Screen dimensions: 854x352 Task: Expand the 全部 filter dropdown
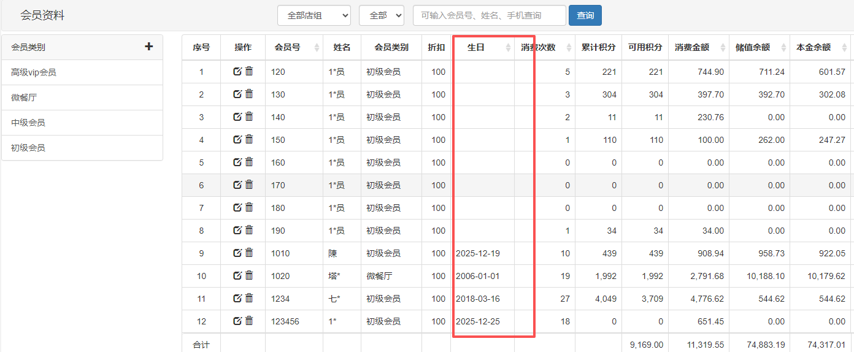tap(381, 15)
